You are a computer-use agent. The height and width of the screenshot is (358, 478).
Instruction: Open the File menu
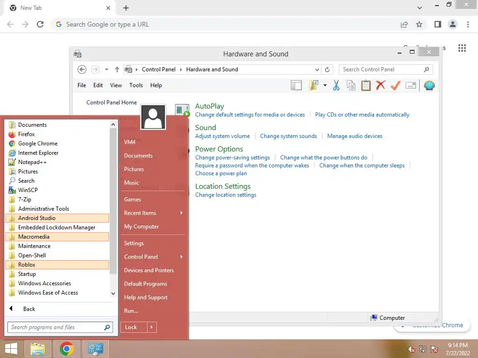point(82,85)
